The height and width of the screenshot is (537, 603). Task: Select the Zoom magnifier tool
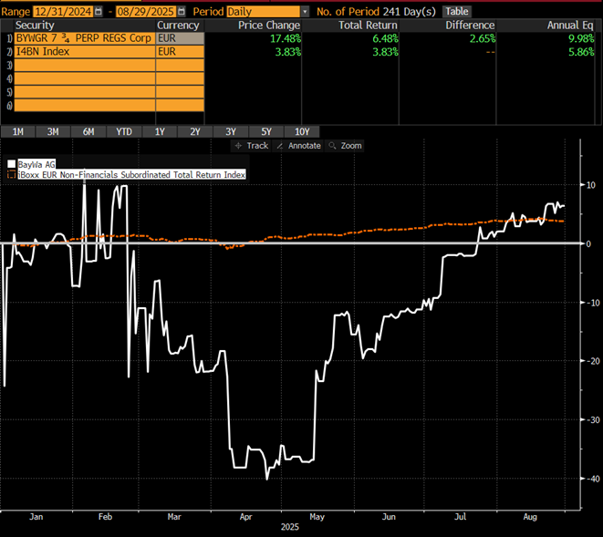coord(346,145)
